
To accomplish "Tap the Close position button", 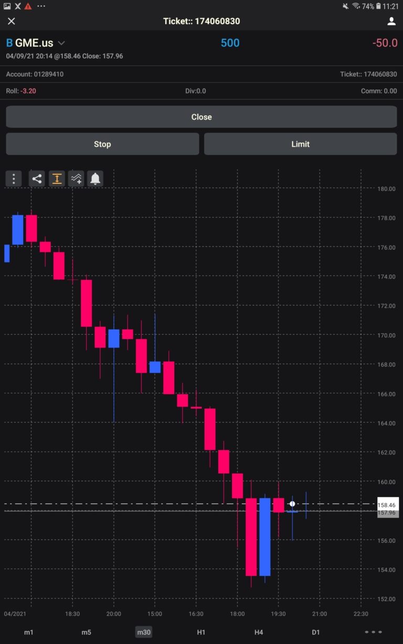I will coord(201,117).
